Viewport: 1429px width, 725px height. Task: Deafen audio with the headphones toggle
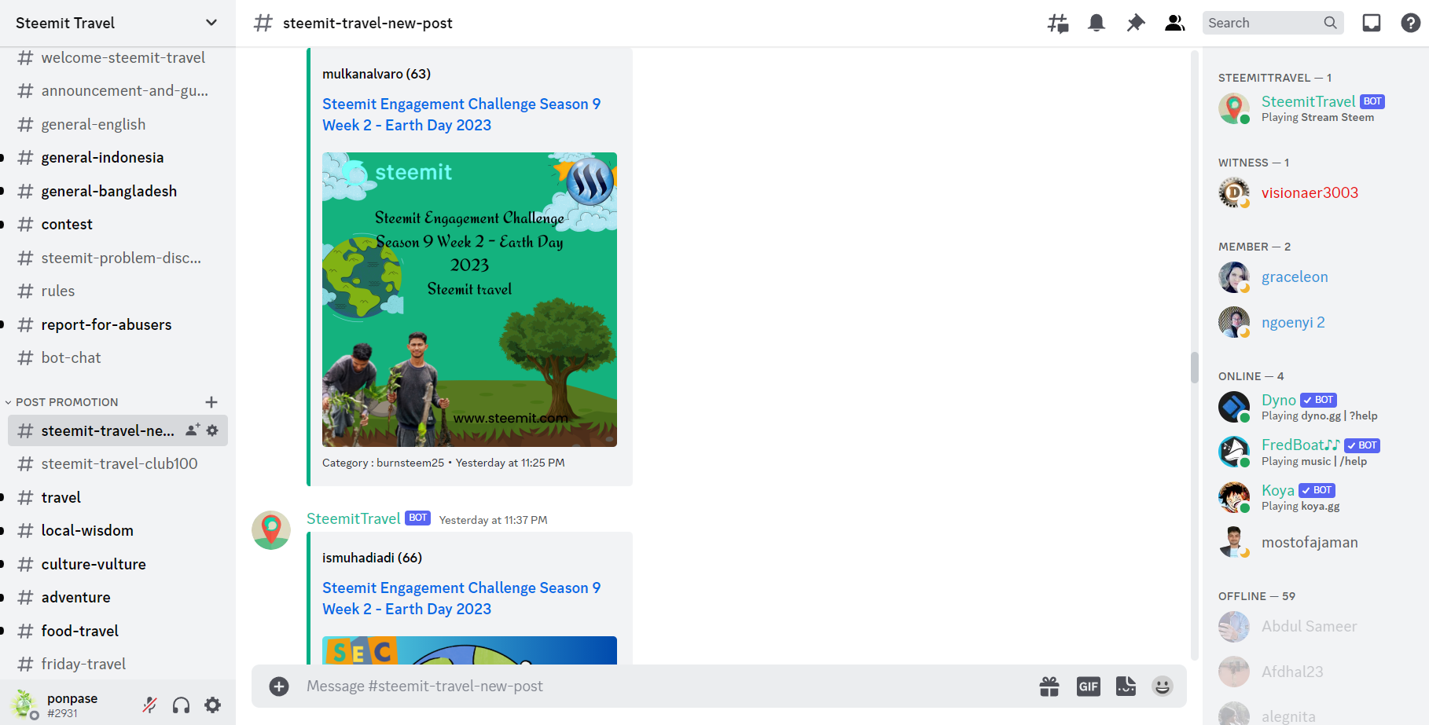pos(181,705)
